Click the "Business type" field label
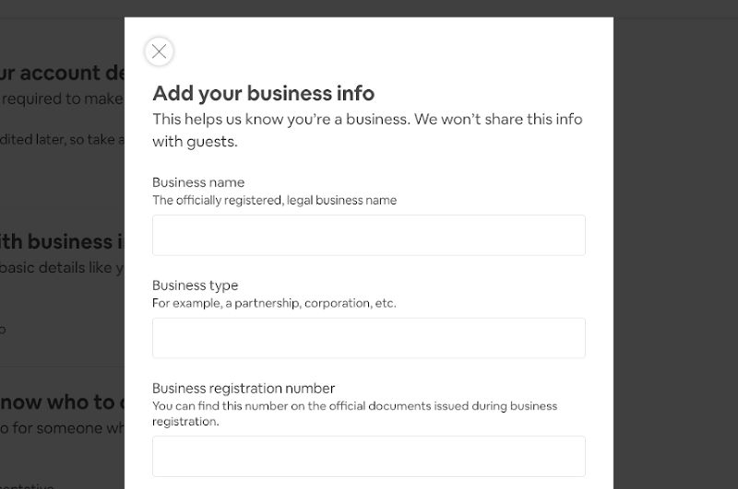The width and height of the screenshot is (738, 489). tap(195, 285)
